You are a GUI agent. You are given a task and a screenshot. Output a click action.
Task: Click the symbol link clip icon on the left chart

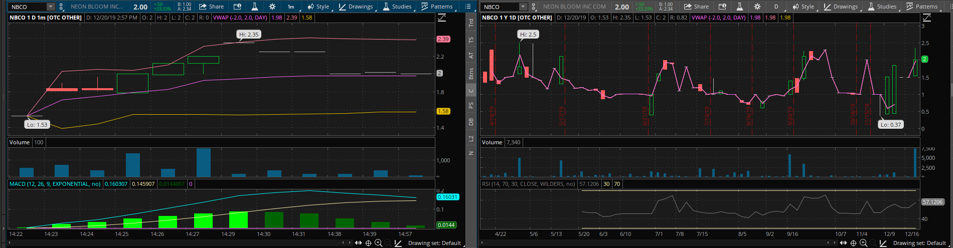point(61,7)
